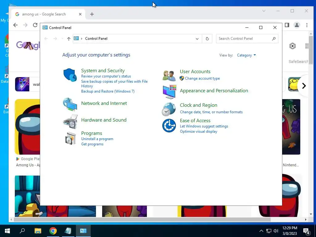This screenshot has height=237, width=316.
Task: Open Chrome profile avatar
Action: coord(297,25)
